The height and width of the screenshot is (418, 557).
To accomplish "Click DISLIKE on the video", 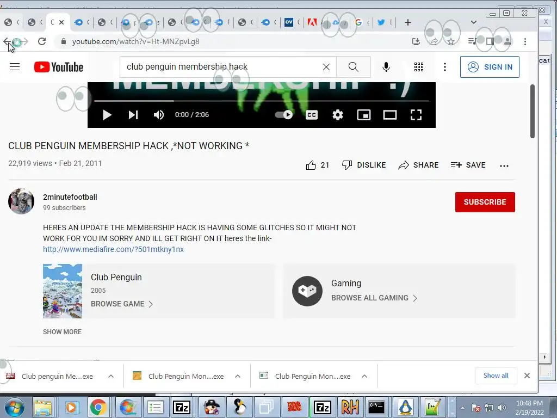I will click(x=364, y=165).
